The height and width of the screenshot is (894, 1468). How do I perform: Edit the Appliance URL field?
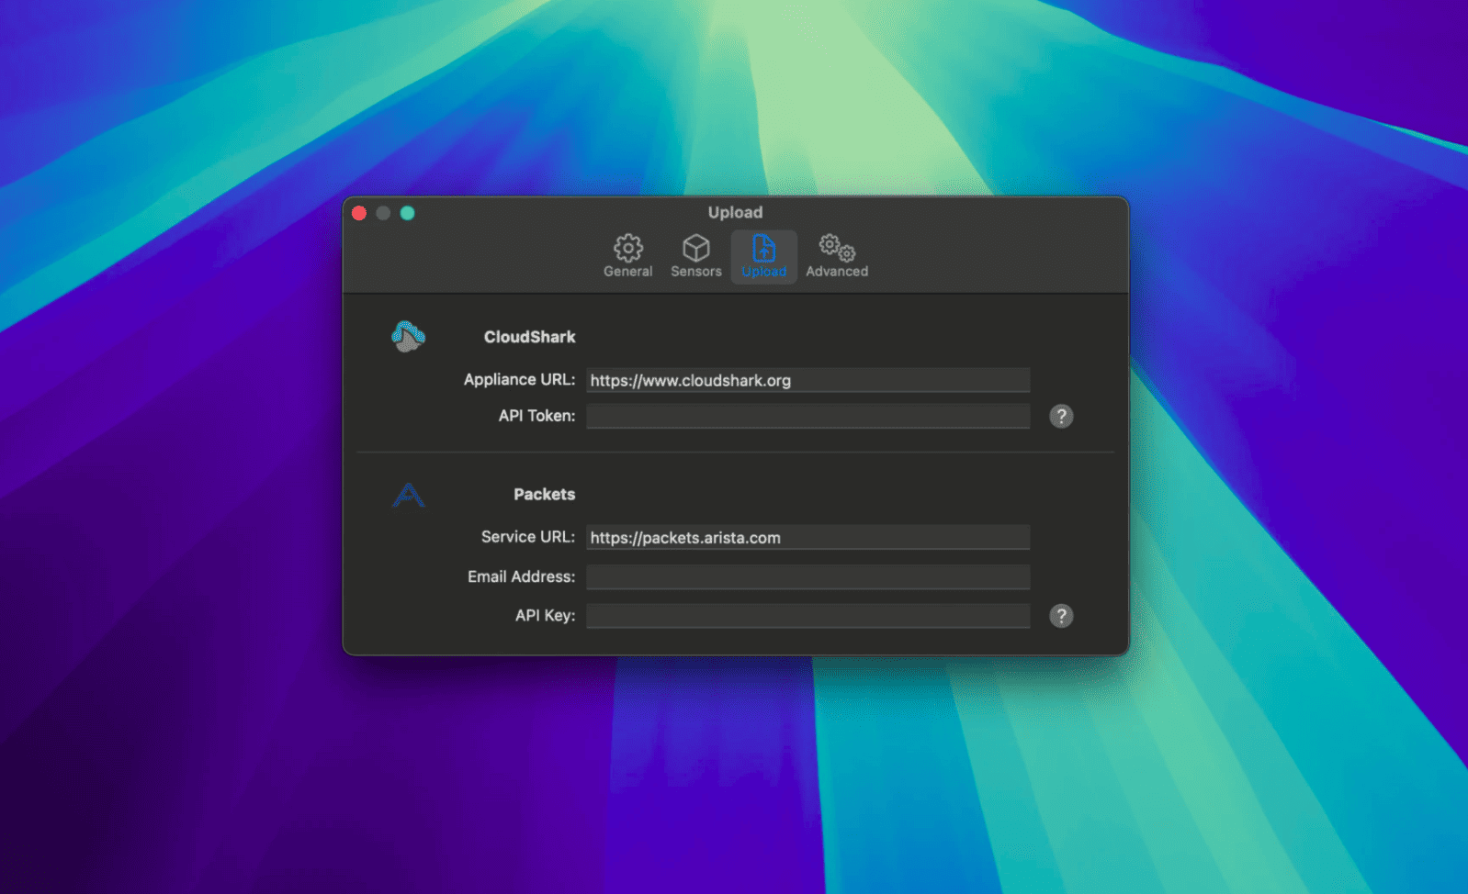pos(808,380)
